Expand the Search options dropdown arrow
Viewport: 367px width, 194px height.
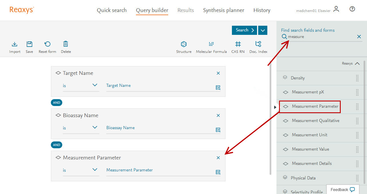262,30
